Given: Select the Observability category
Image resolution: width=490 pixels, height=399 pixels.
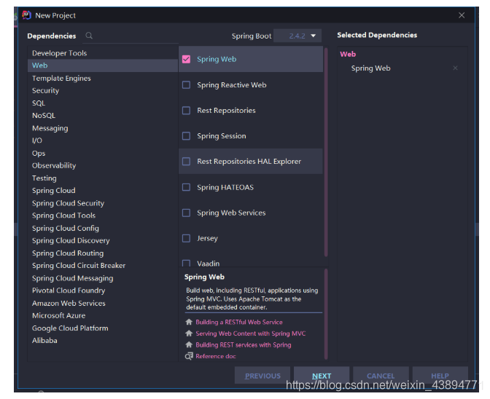Looking at the screenshot, I should 103,166.
